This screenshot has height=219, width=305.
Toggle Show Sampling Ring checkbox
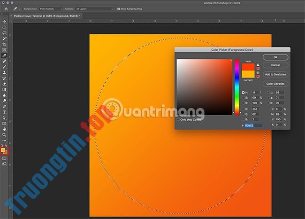(x=118, y=9)
